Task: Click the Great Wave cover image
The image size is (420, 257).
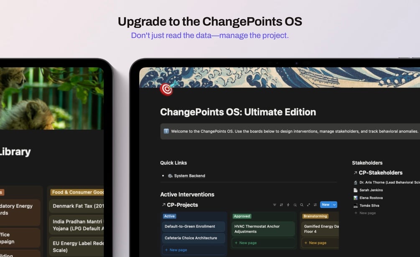Action: pos(280,77)
